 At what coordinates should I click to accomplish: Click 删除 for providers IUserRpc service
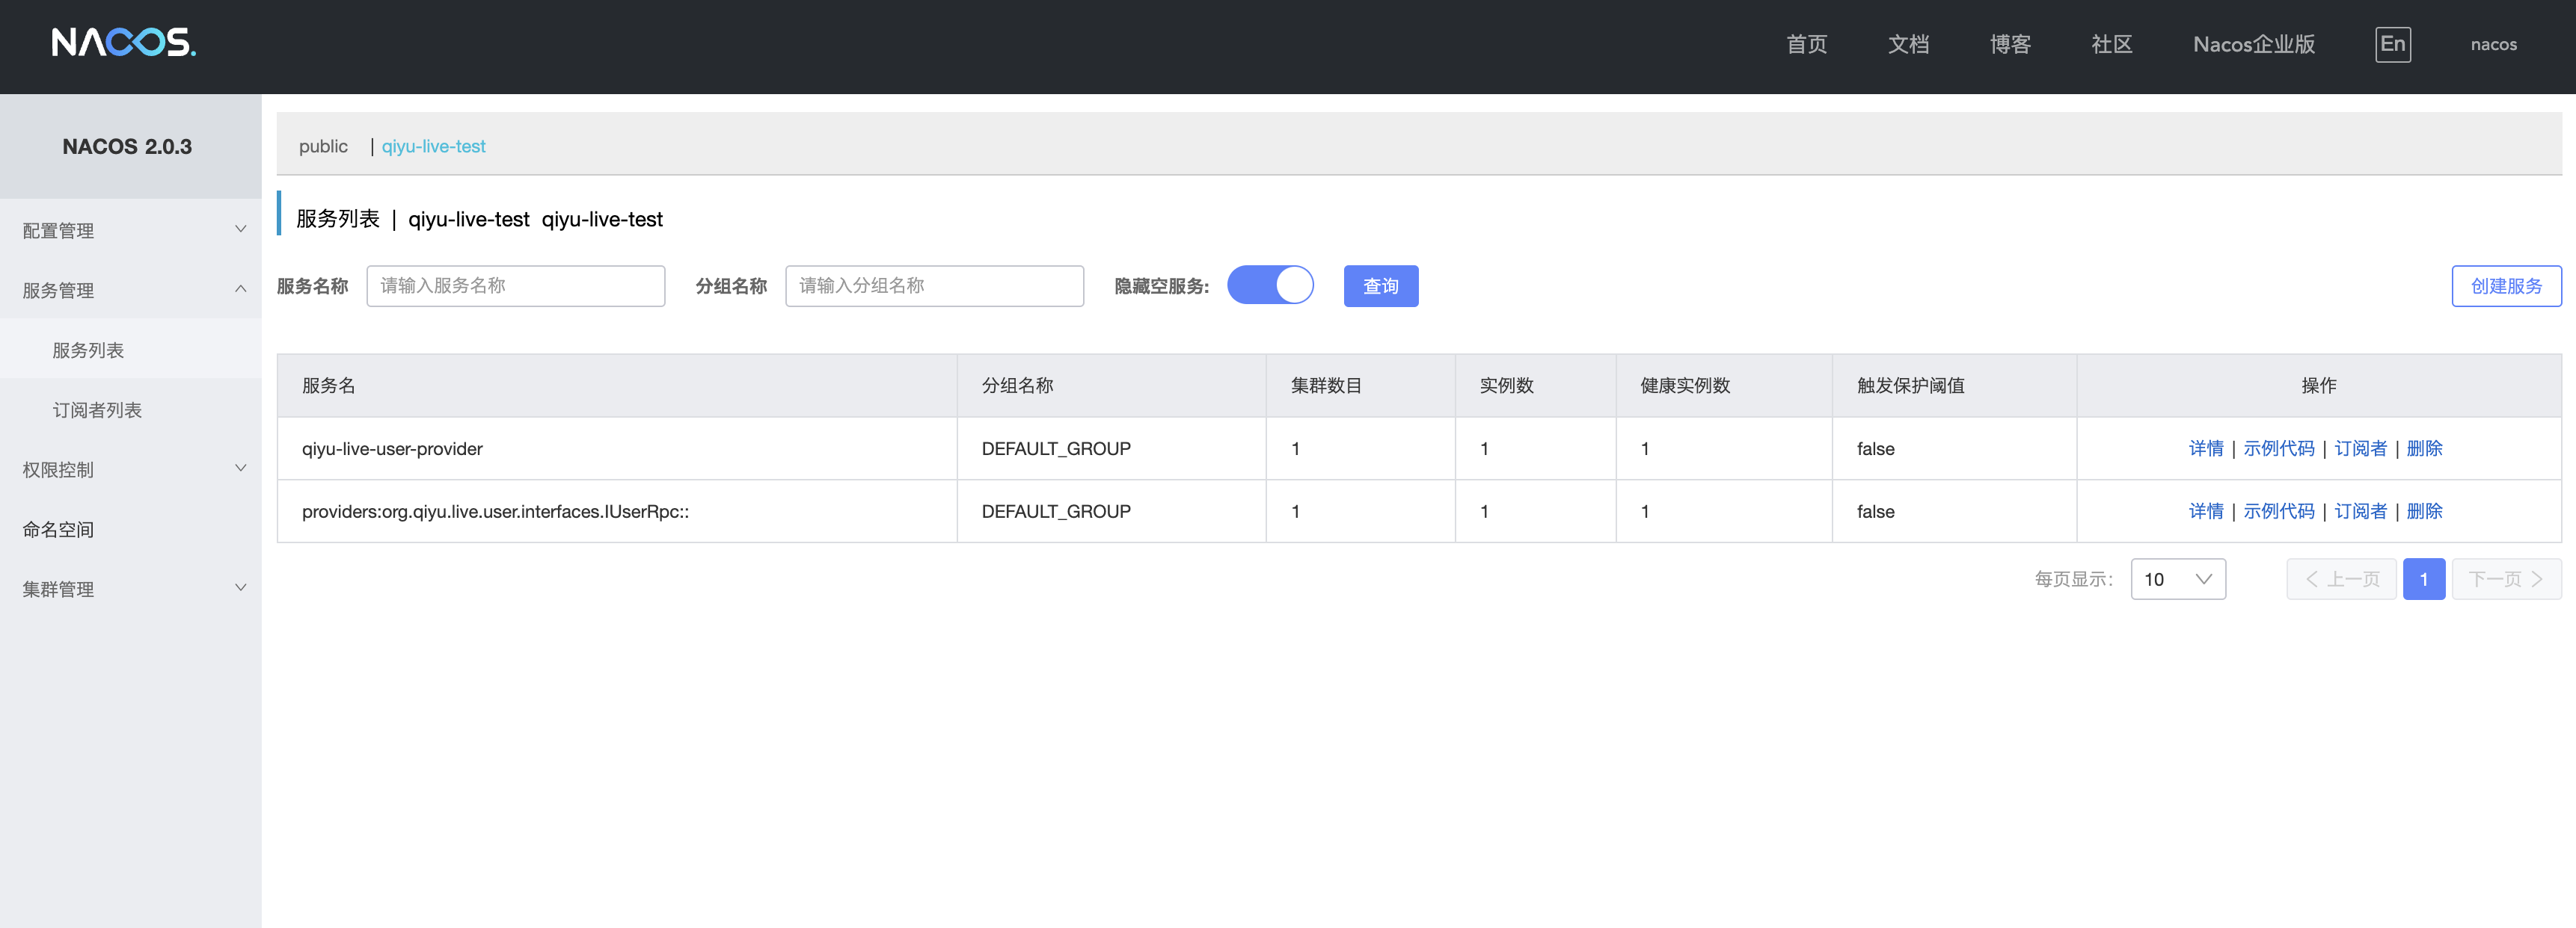click(2424, 512)
